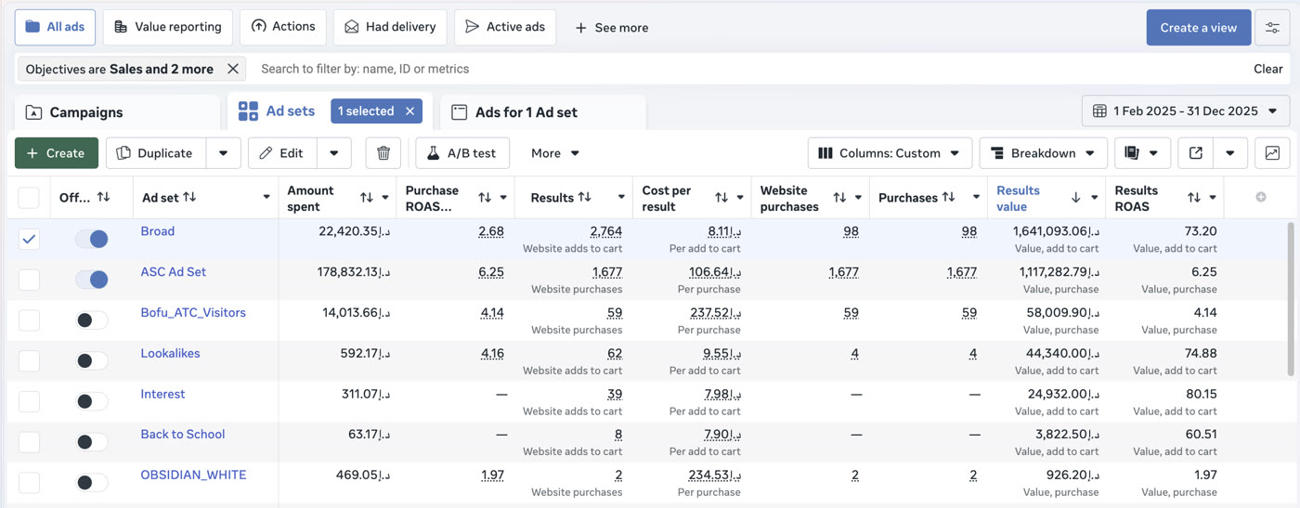Open the OBSIDIAN_WHITE ad set link

193,475
